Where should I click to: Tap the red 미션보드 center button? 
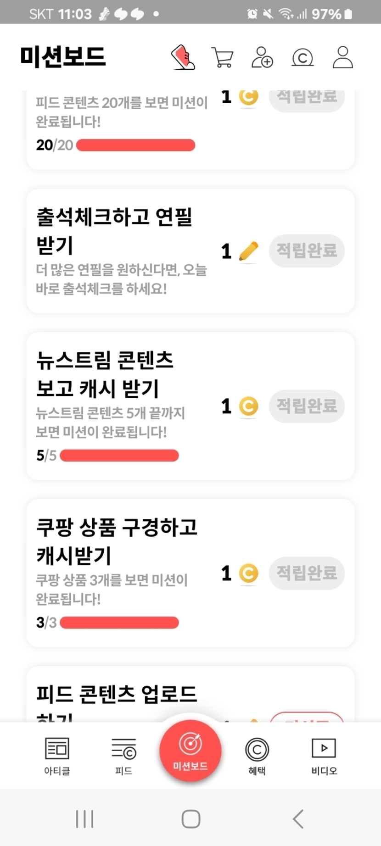(190, 751)
